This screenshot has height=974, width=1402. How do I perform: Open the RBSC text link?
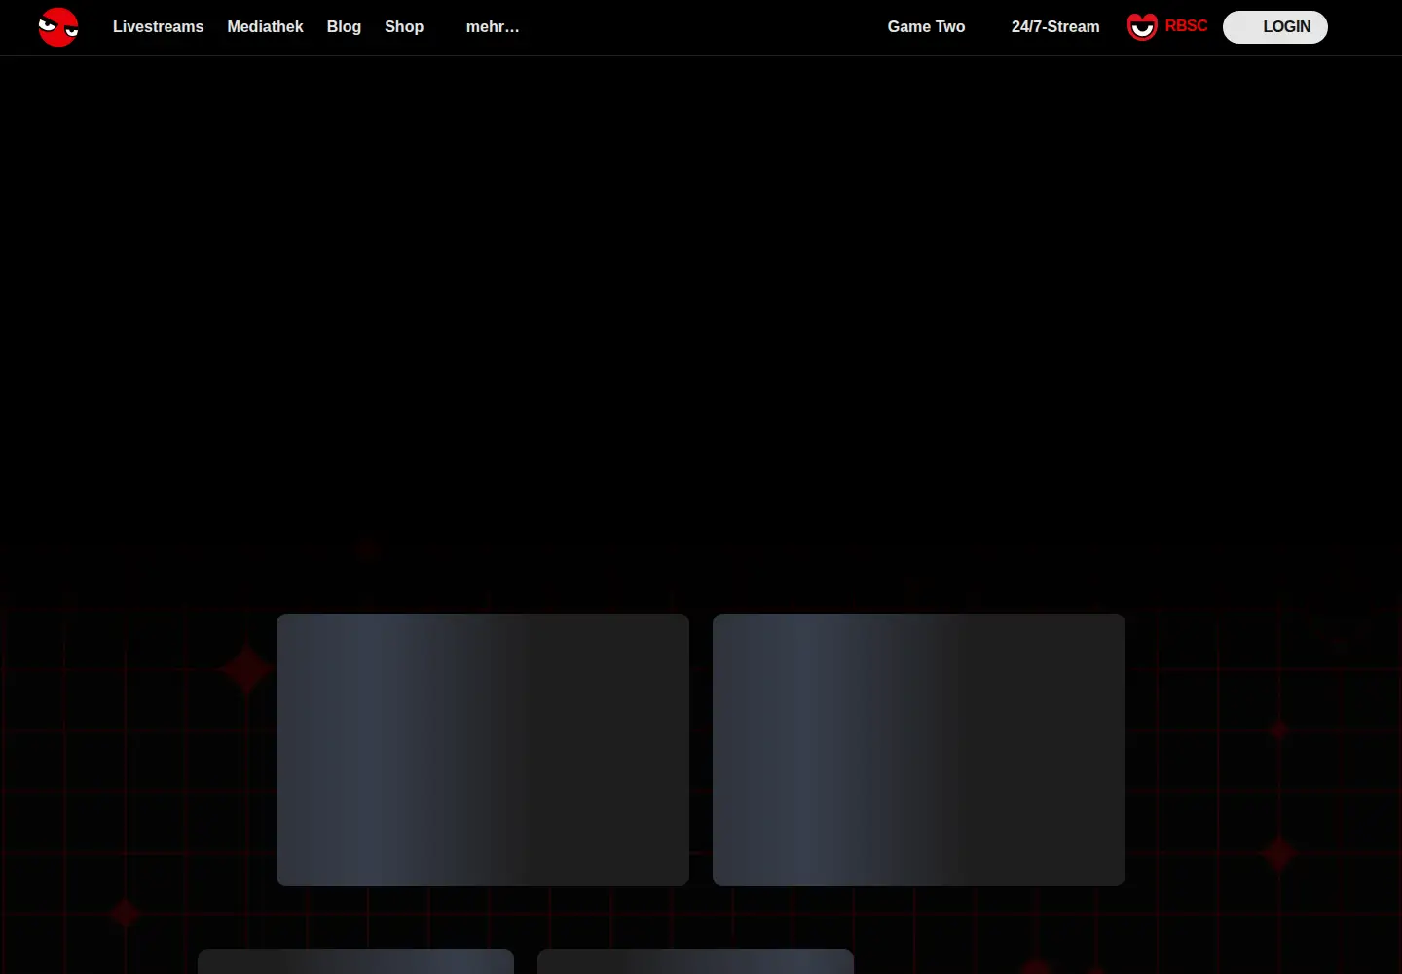(x=1186, y=26)
